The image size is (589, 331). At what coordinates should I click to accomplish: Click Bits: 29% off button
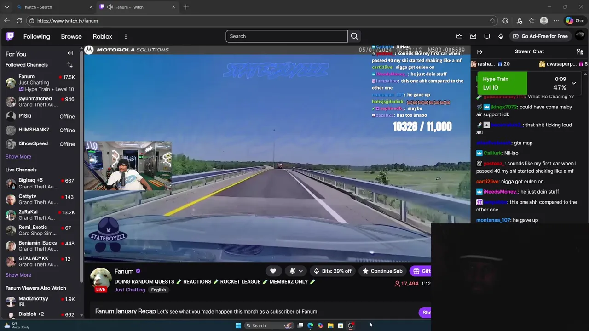pyautogui.click(x=332, y=271)
